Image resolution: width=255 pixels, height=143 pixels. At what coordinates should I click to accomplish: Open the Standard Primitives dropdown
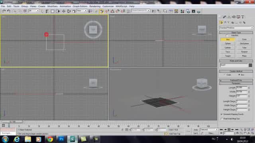tap(236, 28)
